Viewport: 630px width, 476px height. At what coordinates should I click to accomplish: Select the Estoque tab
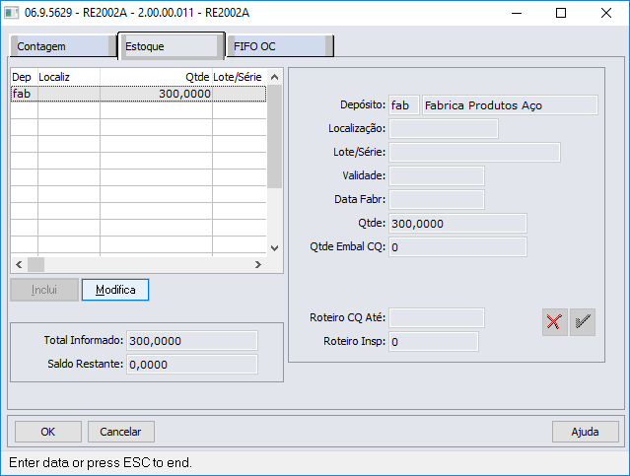[171, 46]
